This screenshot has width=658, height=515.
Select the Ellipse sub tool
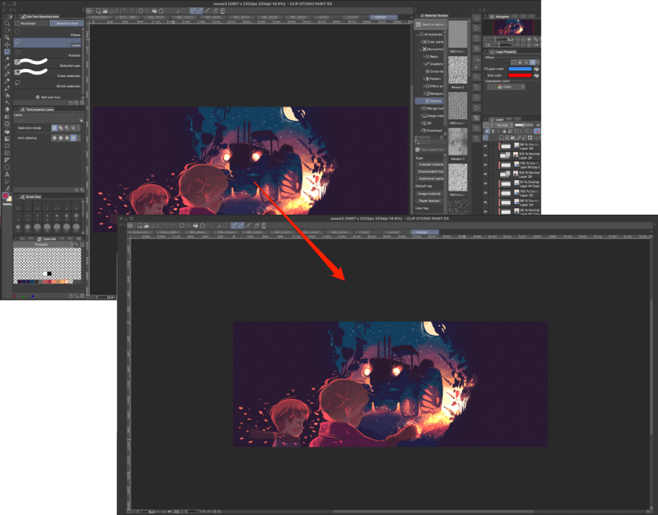point(47,32)
